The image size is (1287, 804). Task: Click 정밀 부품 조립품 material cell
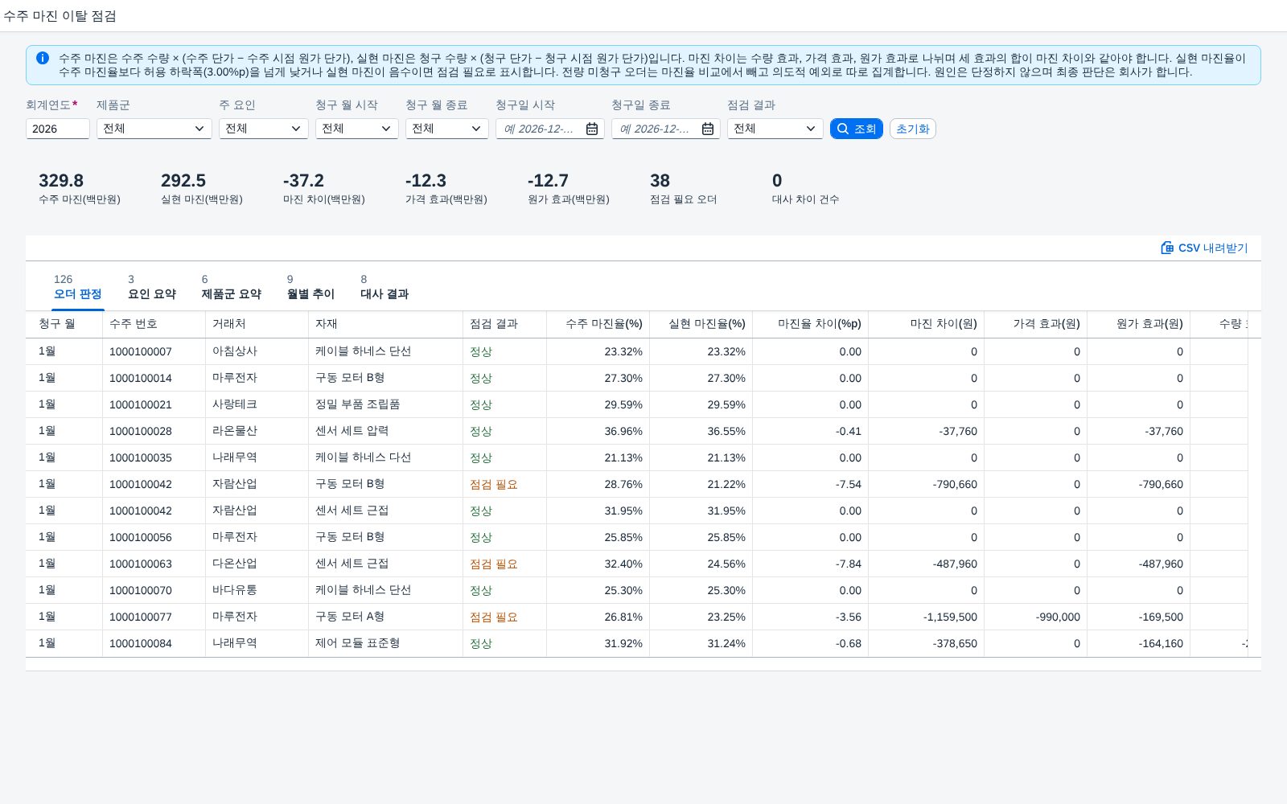pyautogui.click(x=358, y=404)
